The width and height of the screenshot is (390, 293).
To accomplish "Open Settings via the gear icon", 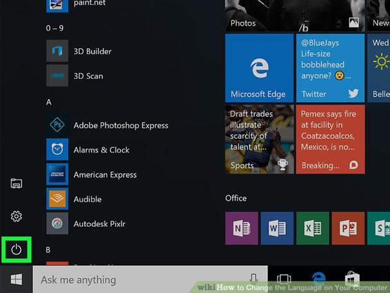I will click(17, 217).
